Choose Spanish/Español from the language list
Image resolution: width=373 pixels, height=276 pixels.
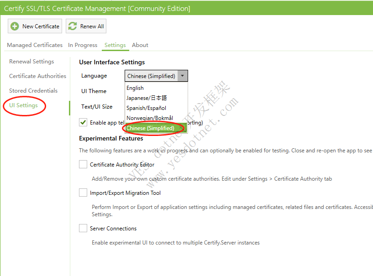[x=156, y=108]
